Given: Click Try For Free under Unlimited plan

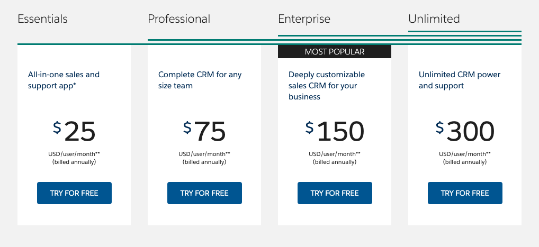Looking at the screenshot, I should pyautogui.click(x=465, y=193).
